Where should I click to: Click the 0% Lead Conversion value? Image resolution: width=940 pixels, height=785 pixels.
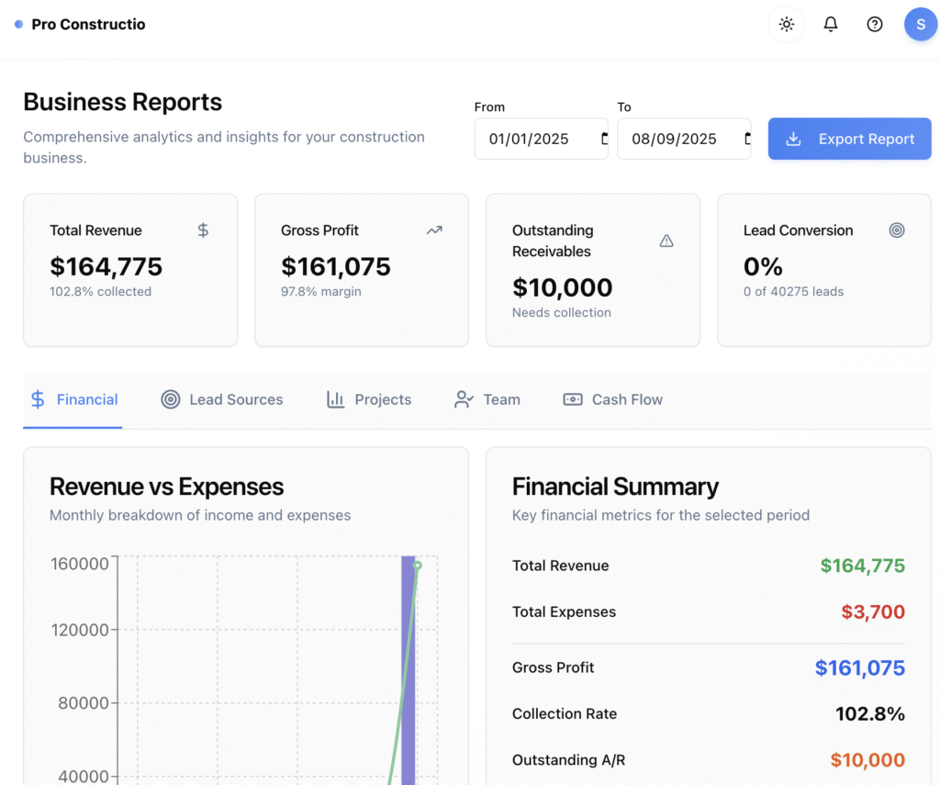coord(763,266)
